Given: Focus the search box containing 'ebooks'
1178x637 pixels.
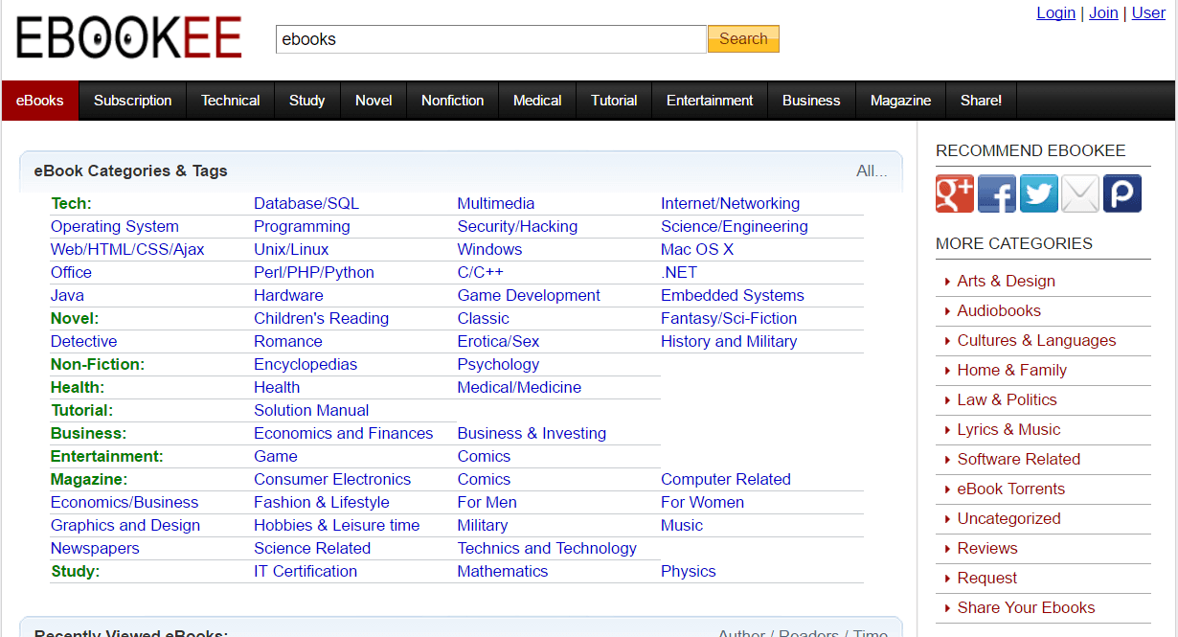Looking at the screenshot, I should (491, 39).
